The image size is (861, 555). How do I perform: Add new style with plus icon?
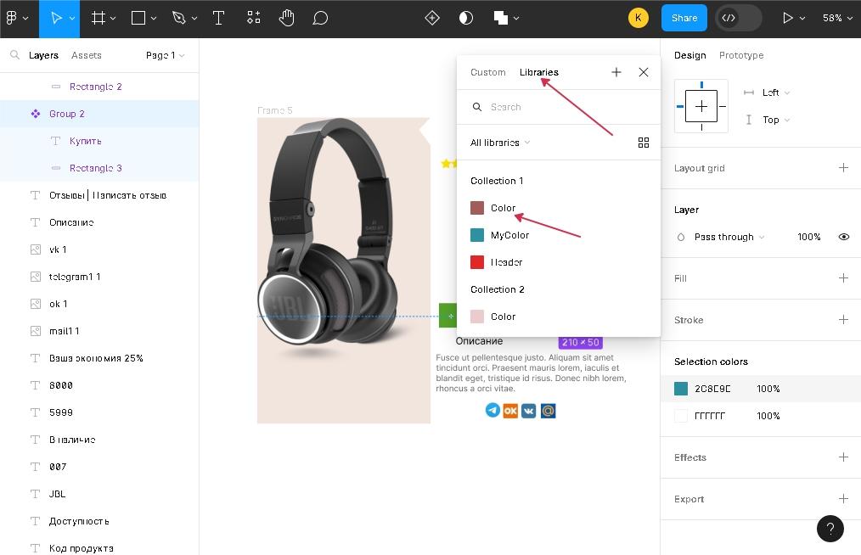point(616,72)
